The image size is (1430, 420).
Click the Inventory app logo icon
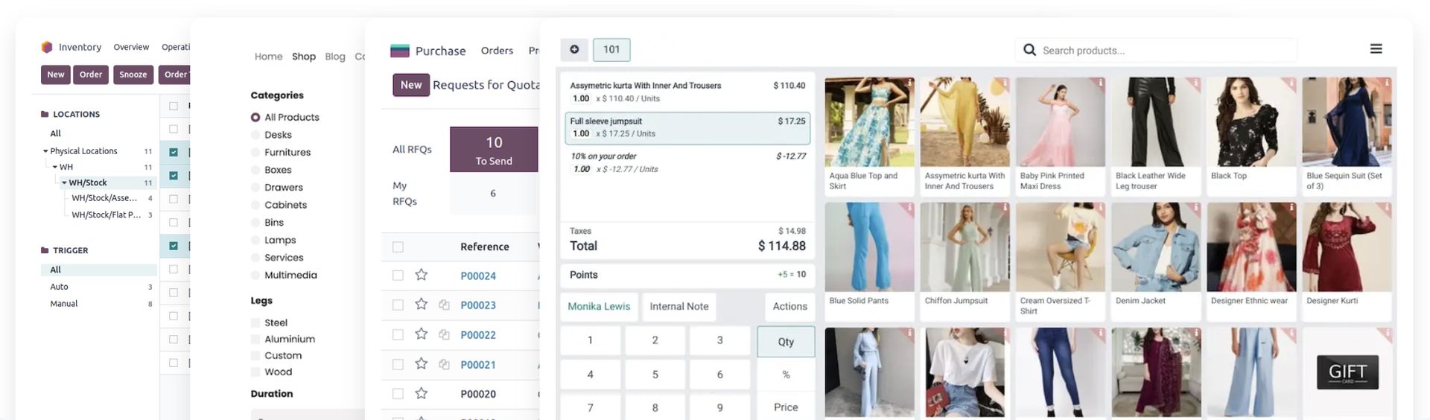tap(47, 47)
